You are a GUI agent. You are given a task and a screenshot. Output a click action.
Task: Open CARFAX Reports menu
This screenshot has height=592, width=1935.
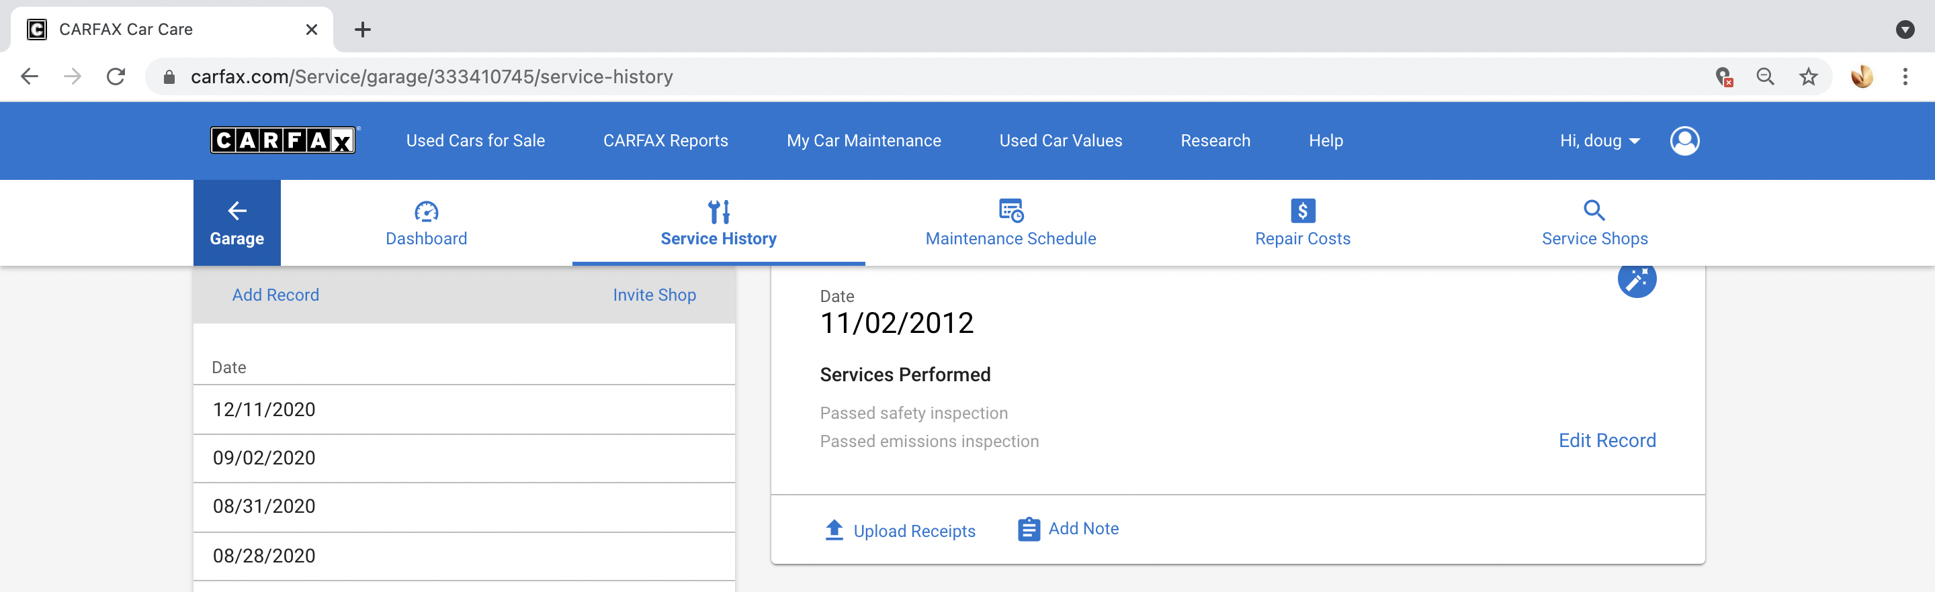click(x=666, y=141)
